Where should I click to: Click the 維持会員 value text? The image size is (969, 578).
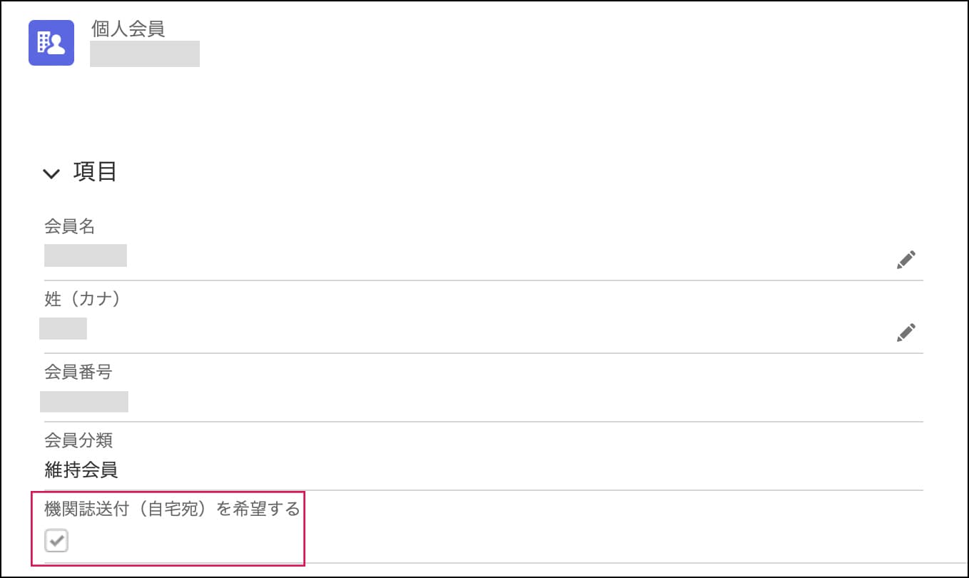pos(81,470)
